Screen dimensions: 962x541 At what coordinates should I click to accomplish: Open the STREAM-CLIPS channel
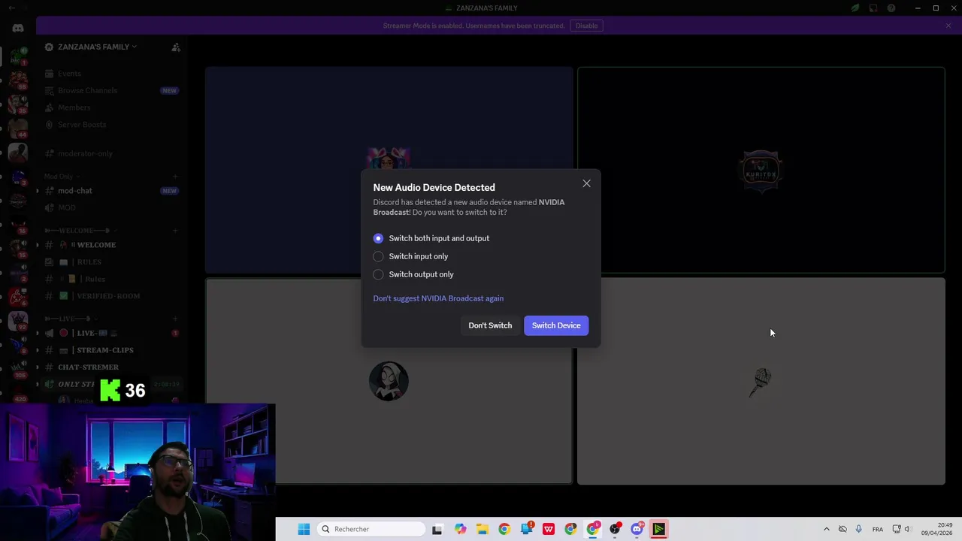[x=111, y=350]
